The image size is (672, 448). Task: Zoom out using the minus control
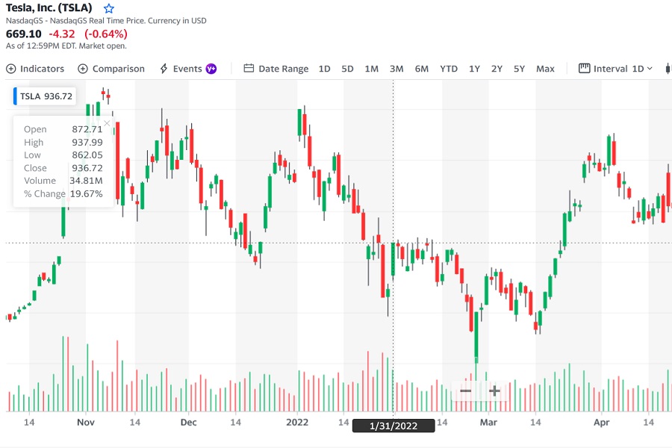tap(465, 391)
